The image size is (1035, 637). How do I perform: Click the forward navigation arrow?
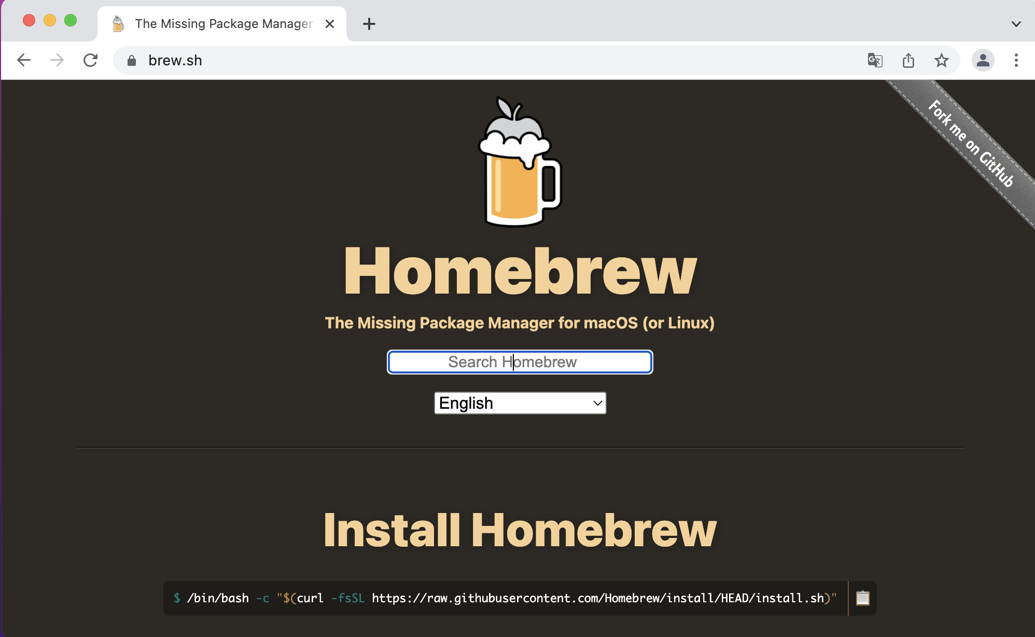coord(57,60)
